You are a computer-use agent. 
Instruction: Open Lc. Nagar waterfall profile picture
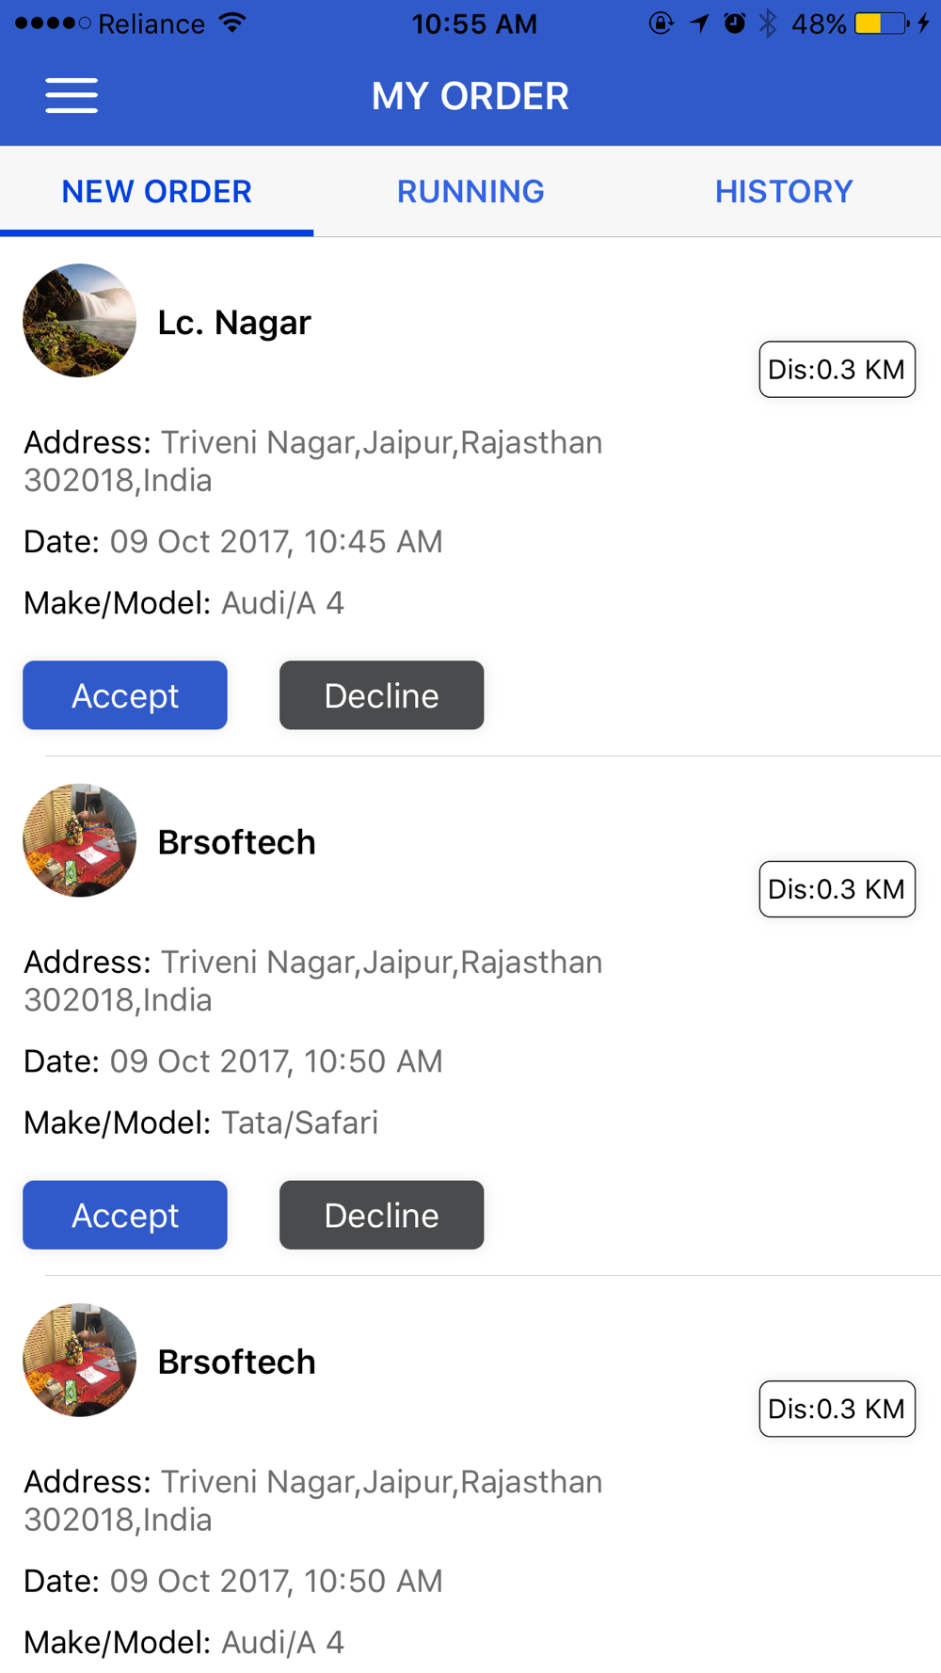tap(79, 321)
